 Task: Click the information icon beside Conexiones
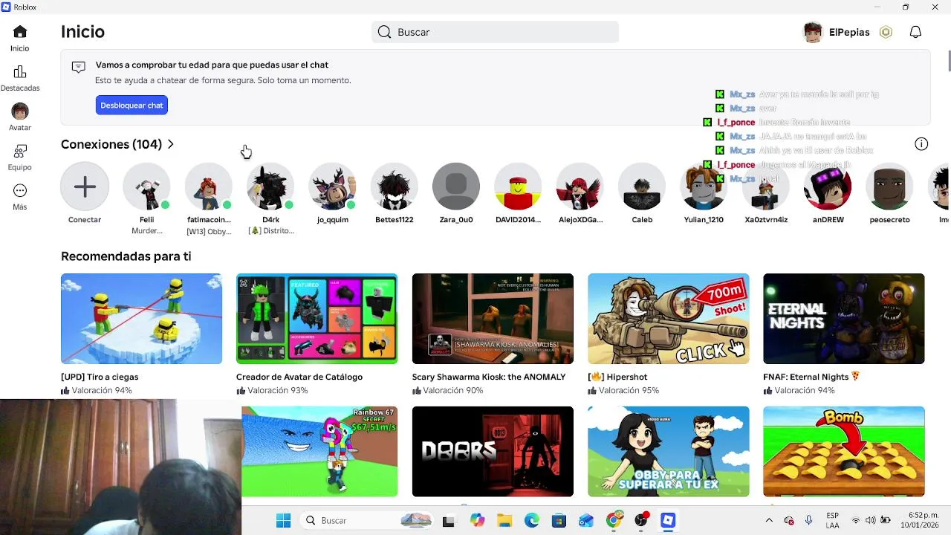pyautogui.click(x=921, y=144)
